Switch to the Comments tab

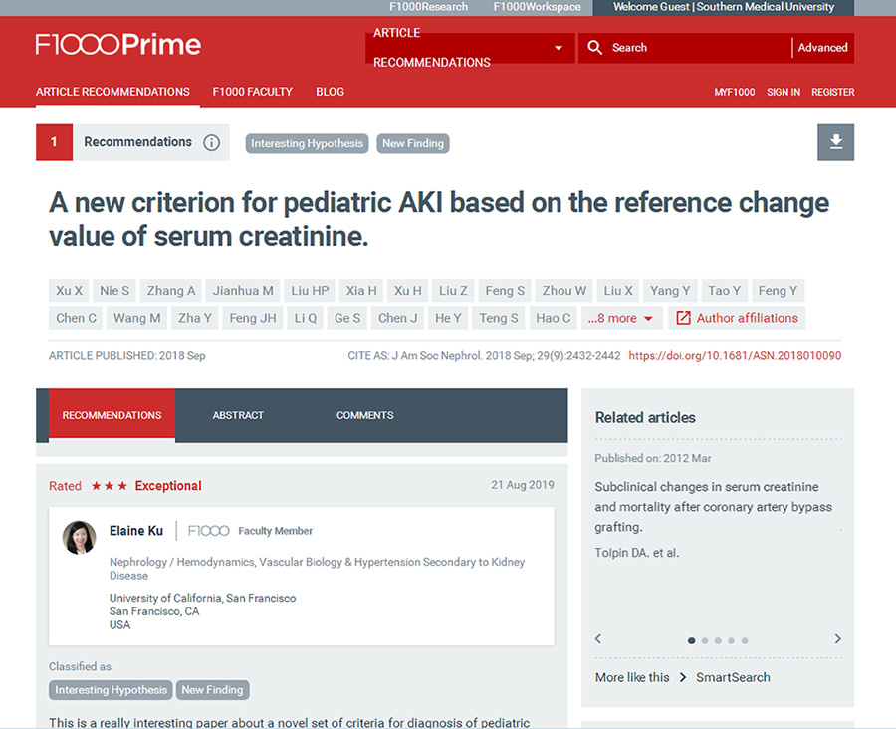(365, 415)
